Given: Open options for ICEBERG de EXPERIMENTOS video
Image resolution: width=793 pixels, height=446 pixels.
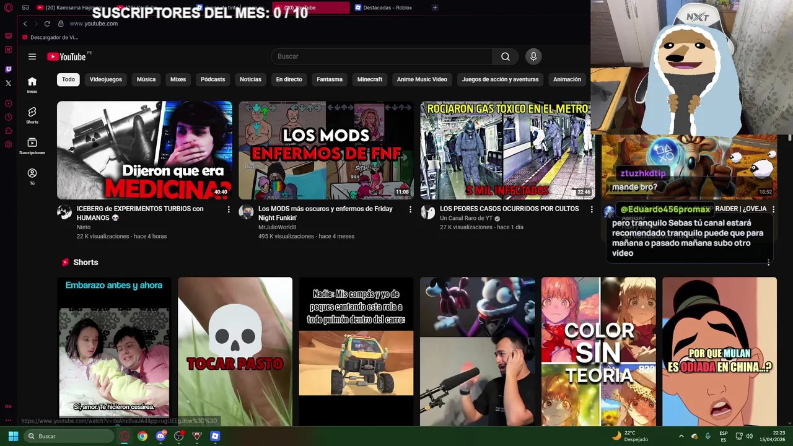Looking at the screenshot, I should [x=229, y=209].
